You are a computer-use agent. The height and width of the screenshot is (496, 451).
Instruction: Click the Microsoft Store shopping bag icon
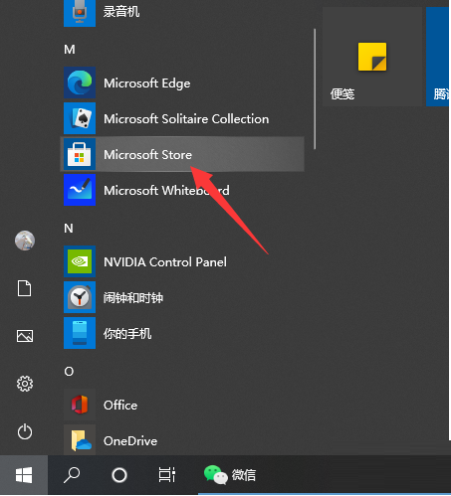pos(80,154)
